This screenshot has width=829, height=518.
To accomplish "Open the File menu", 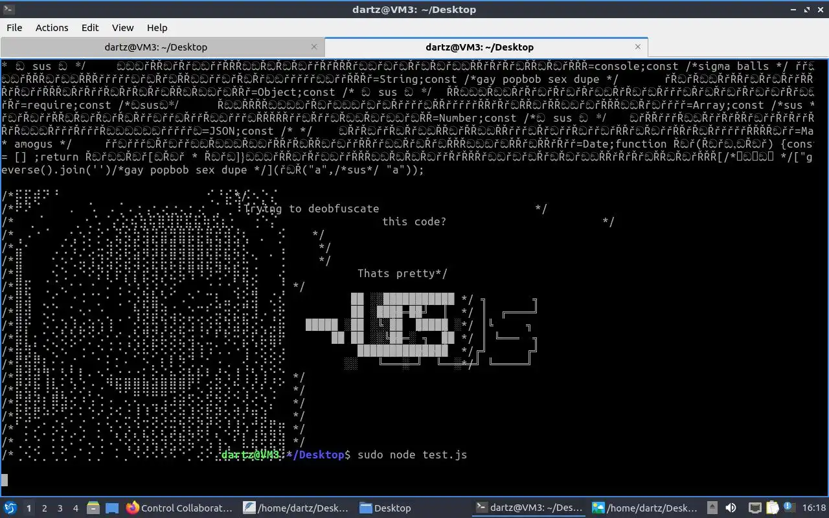I will [x=14, y=28].
